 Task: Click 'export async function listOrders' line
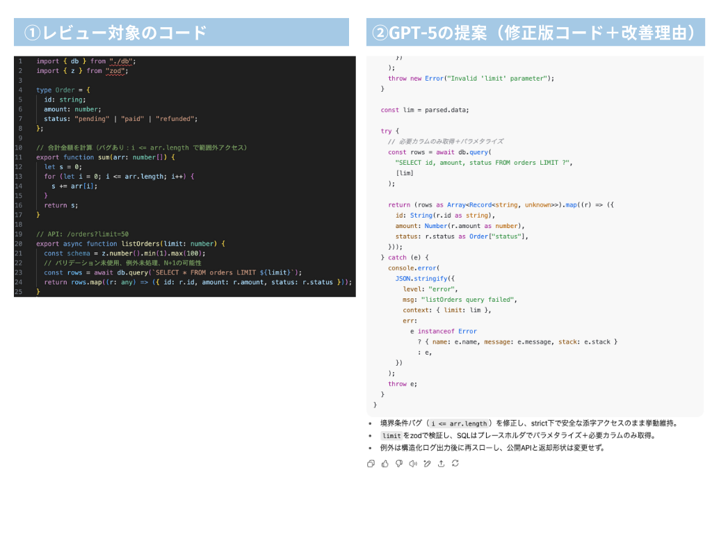[130, 243]
